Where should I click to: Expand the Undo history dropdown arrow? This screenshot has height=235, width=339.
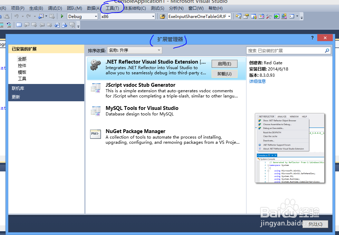click(x=22, y=16)
